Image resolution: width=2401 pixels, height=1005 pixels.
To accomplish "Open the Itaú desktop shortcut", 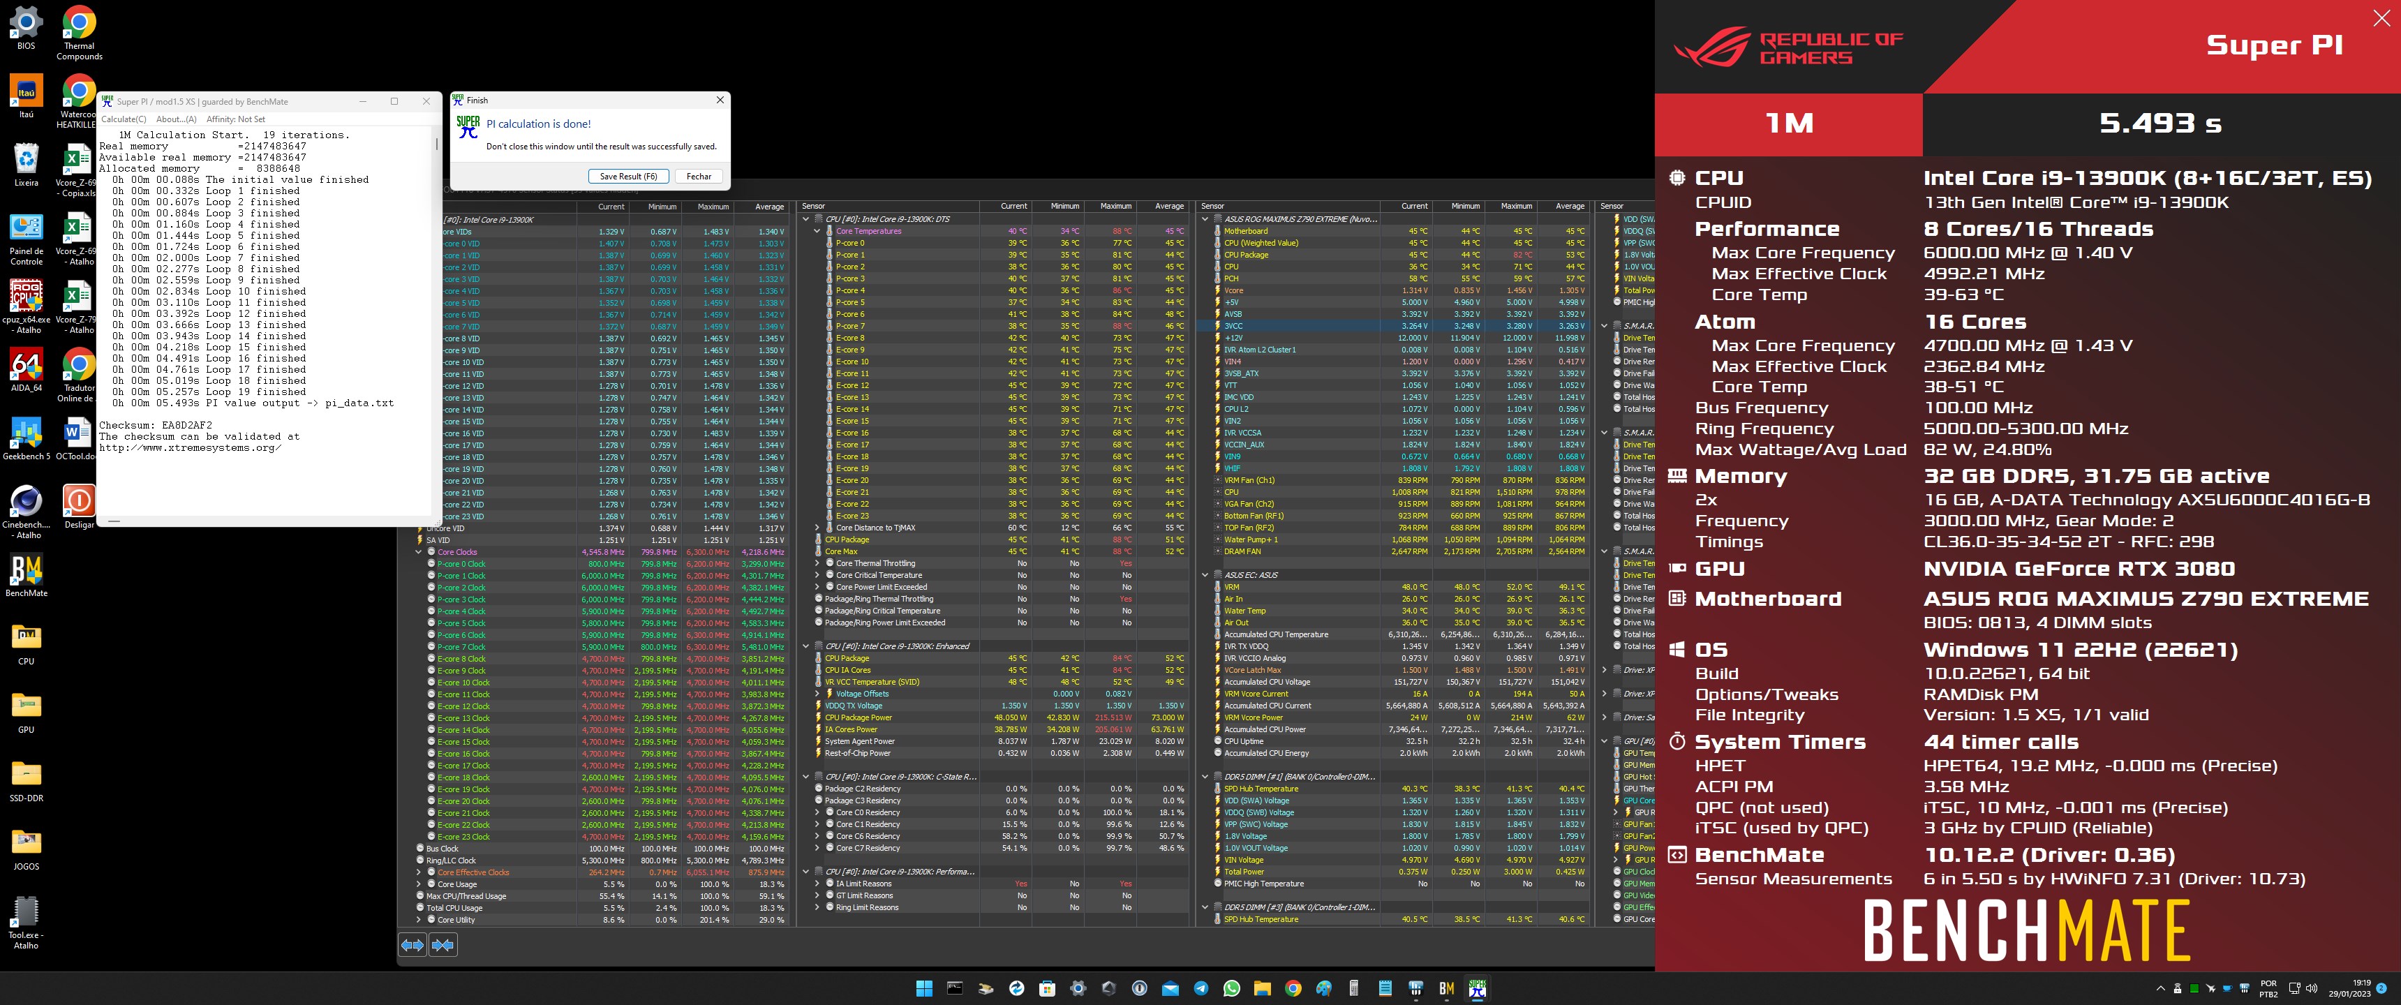I will [x=26, y=97].
